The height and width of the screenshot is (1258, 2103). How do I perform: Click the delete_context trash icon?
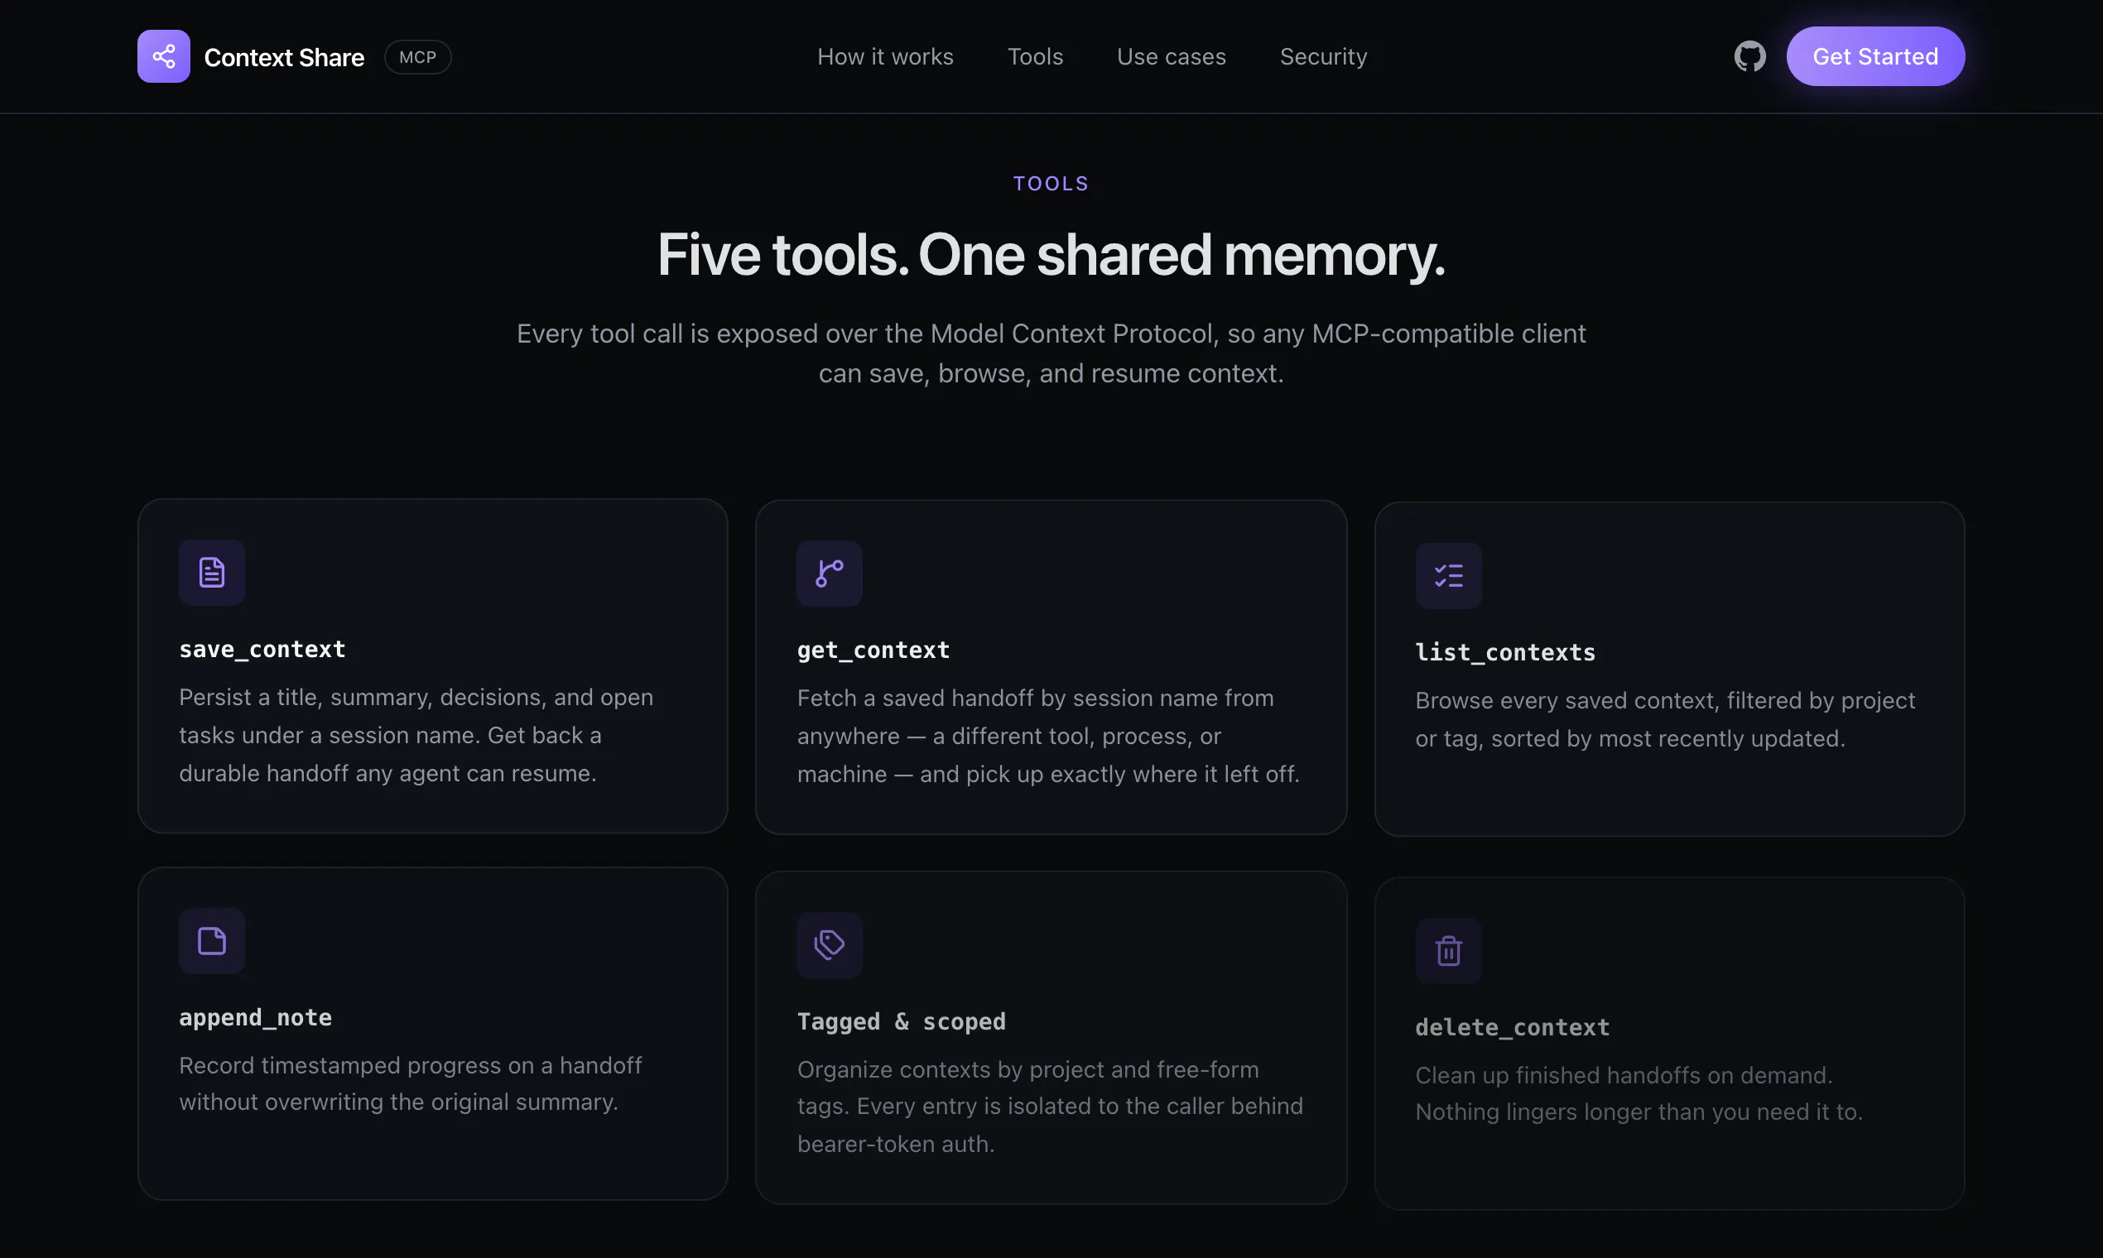[1448, 950]
